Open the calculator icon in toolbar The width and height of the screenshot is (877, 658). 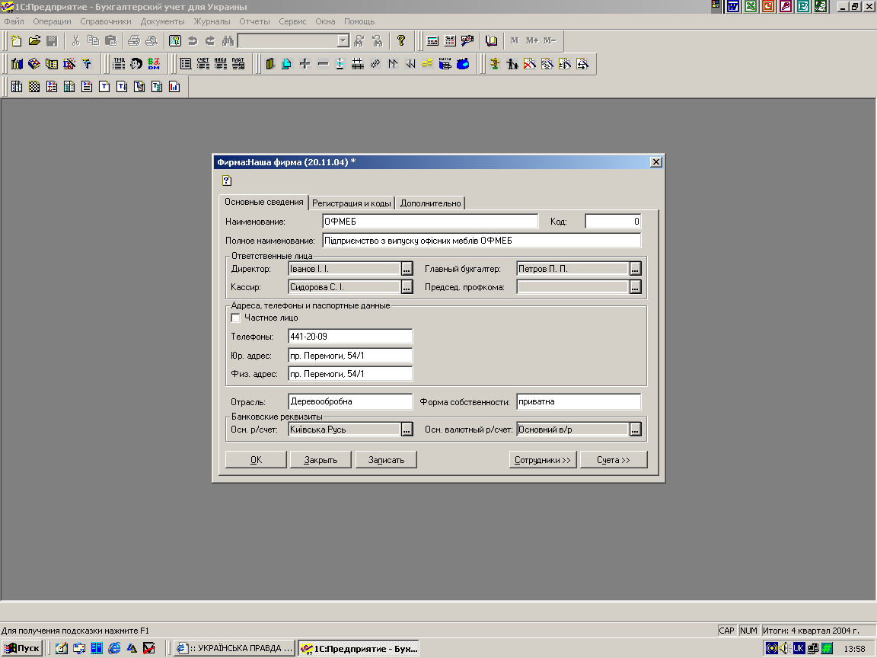(432, 41)
